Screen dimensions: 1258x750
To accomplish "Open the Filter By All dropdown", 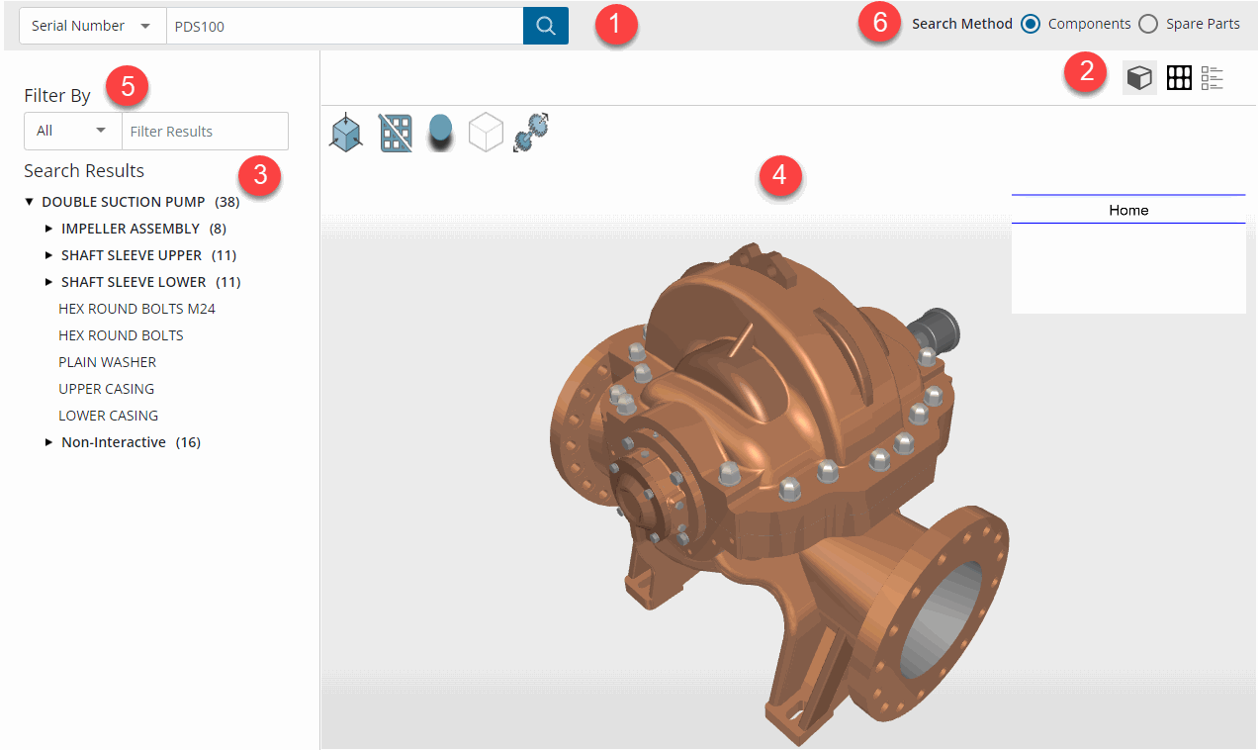I will (x=72, y=131).
